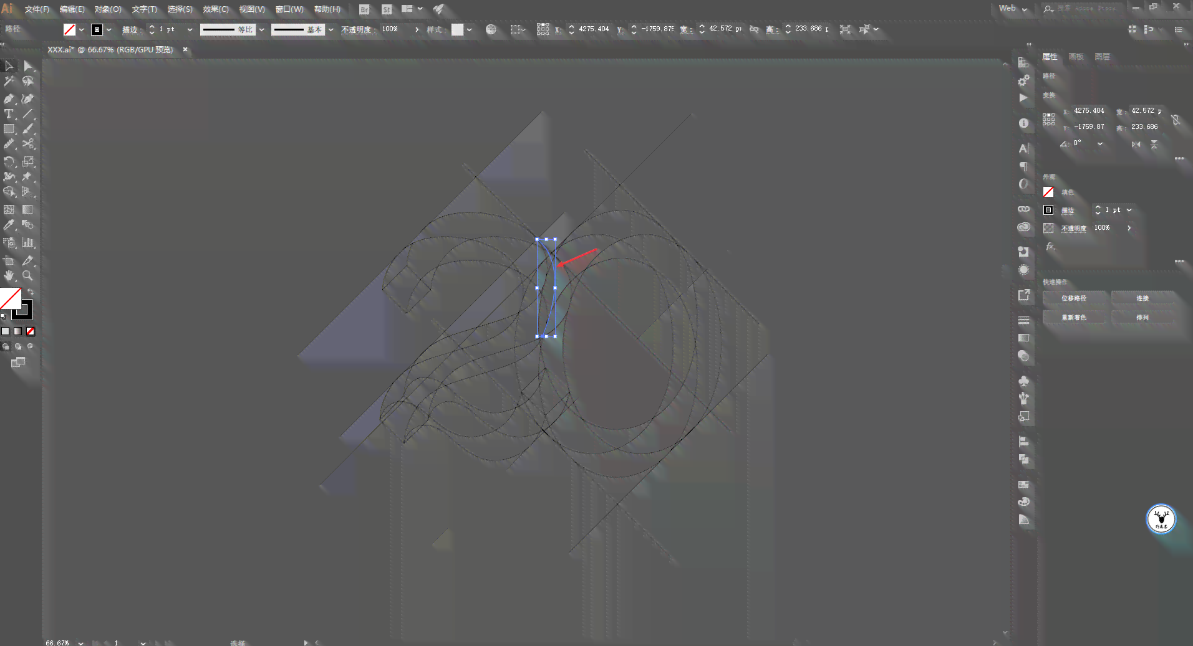Select the Type tool
The width and height of the screenshot is (1193, 646).
pyautogui.click(x=9, y=114)
